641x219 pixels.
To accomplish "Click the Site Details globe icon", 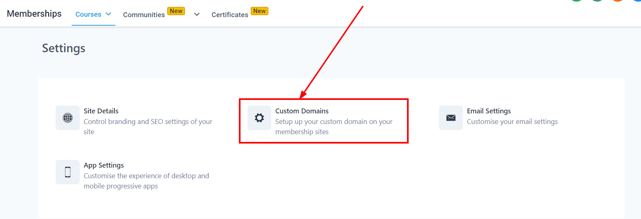I will pyautogui.click(x=67, y=118).
